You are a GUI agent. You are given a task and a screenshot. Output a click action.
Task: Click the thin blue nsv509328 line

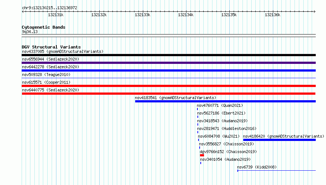168,78
